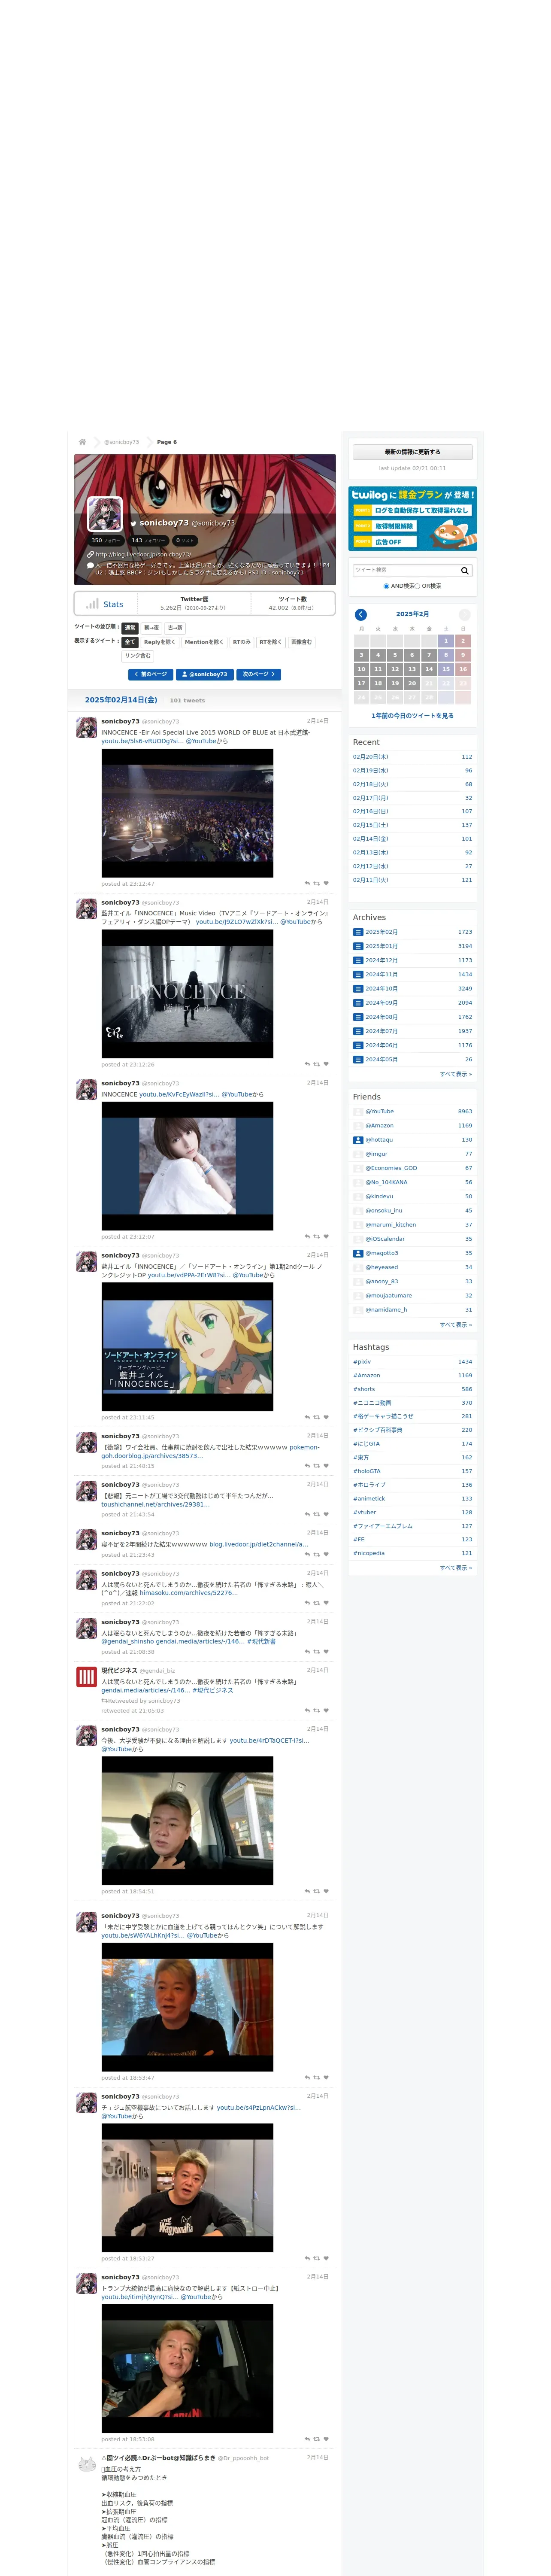Image resolution: width=551 pixels, height=2576 pixels.
Task: Select the リンク含む filter
Action: [x=138, y=656]
